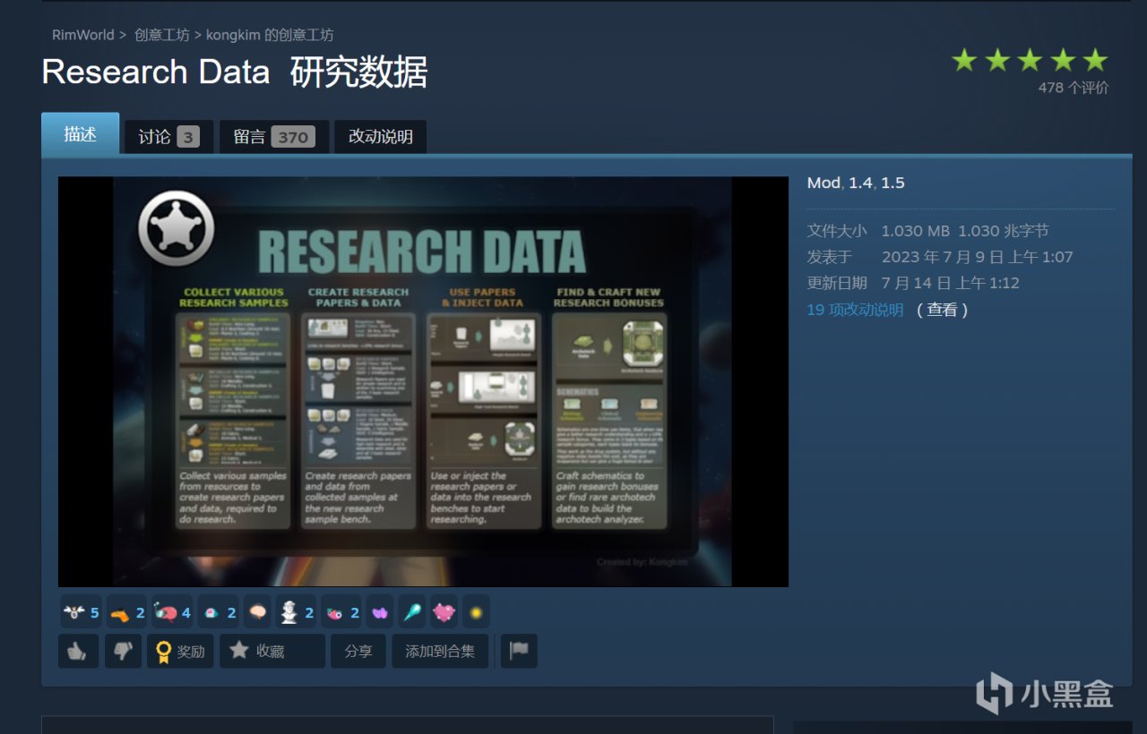Click 查看 next to change notes
The height and width of the screenshot is (734, 1147).
click(943, 310)
